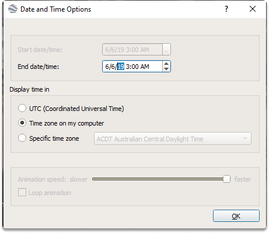Click the Animation speed slider handle
The width and height of the screenshot is (269, 233).
tap(226, 179)
